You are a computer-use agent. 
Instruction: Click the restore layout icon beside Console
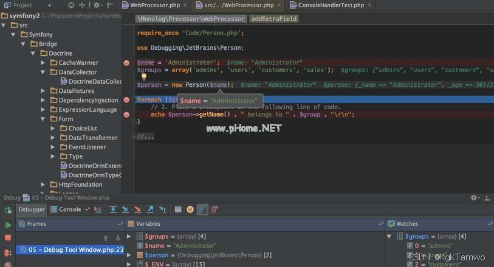87,209
